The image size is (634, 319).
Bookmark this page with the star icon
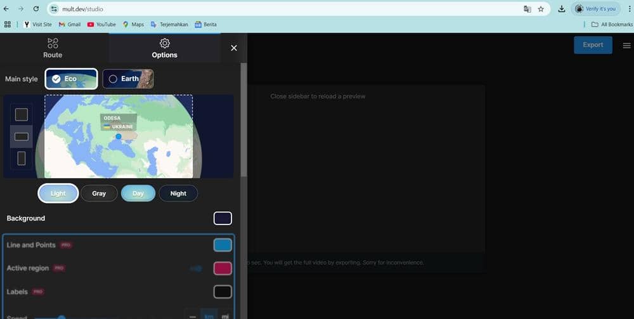541,9
